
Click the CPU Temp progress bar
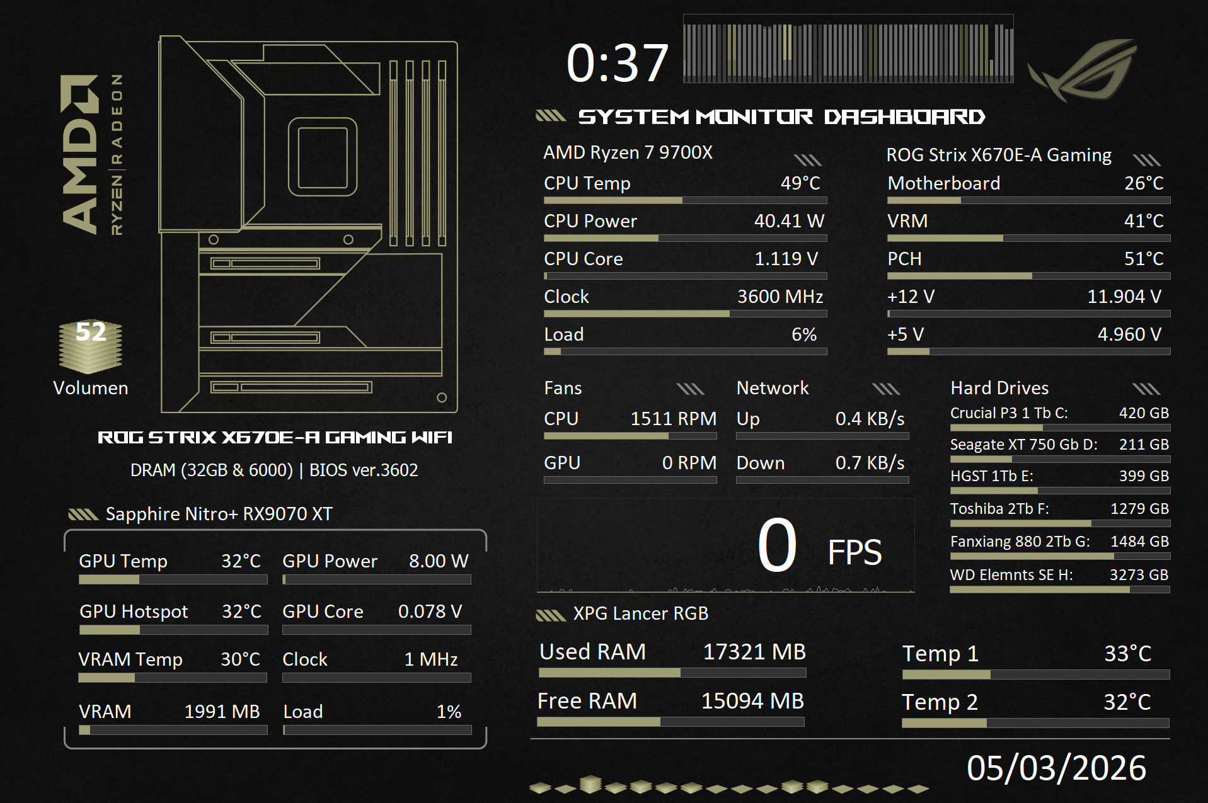tap(685, 200)
